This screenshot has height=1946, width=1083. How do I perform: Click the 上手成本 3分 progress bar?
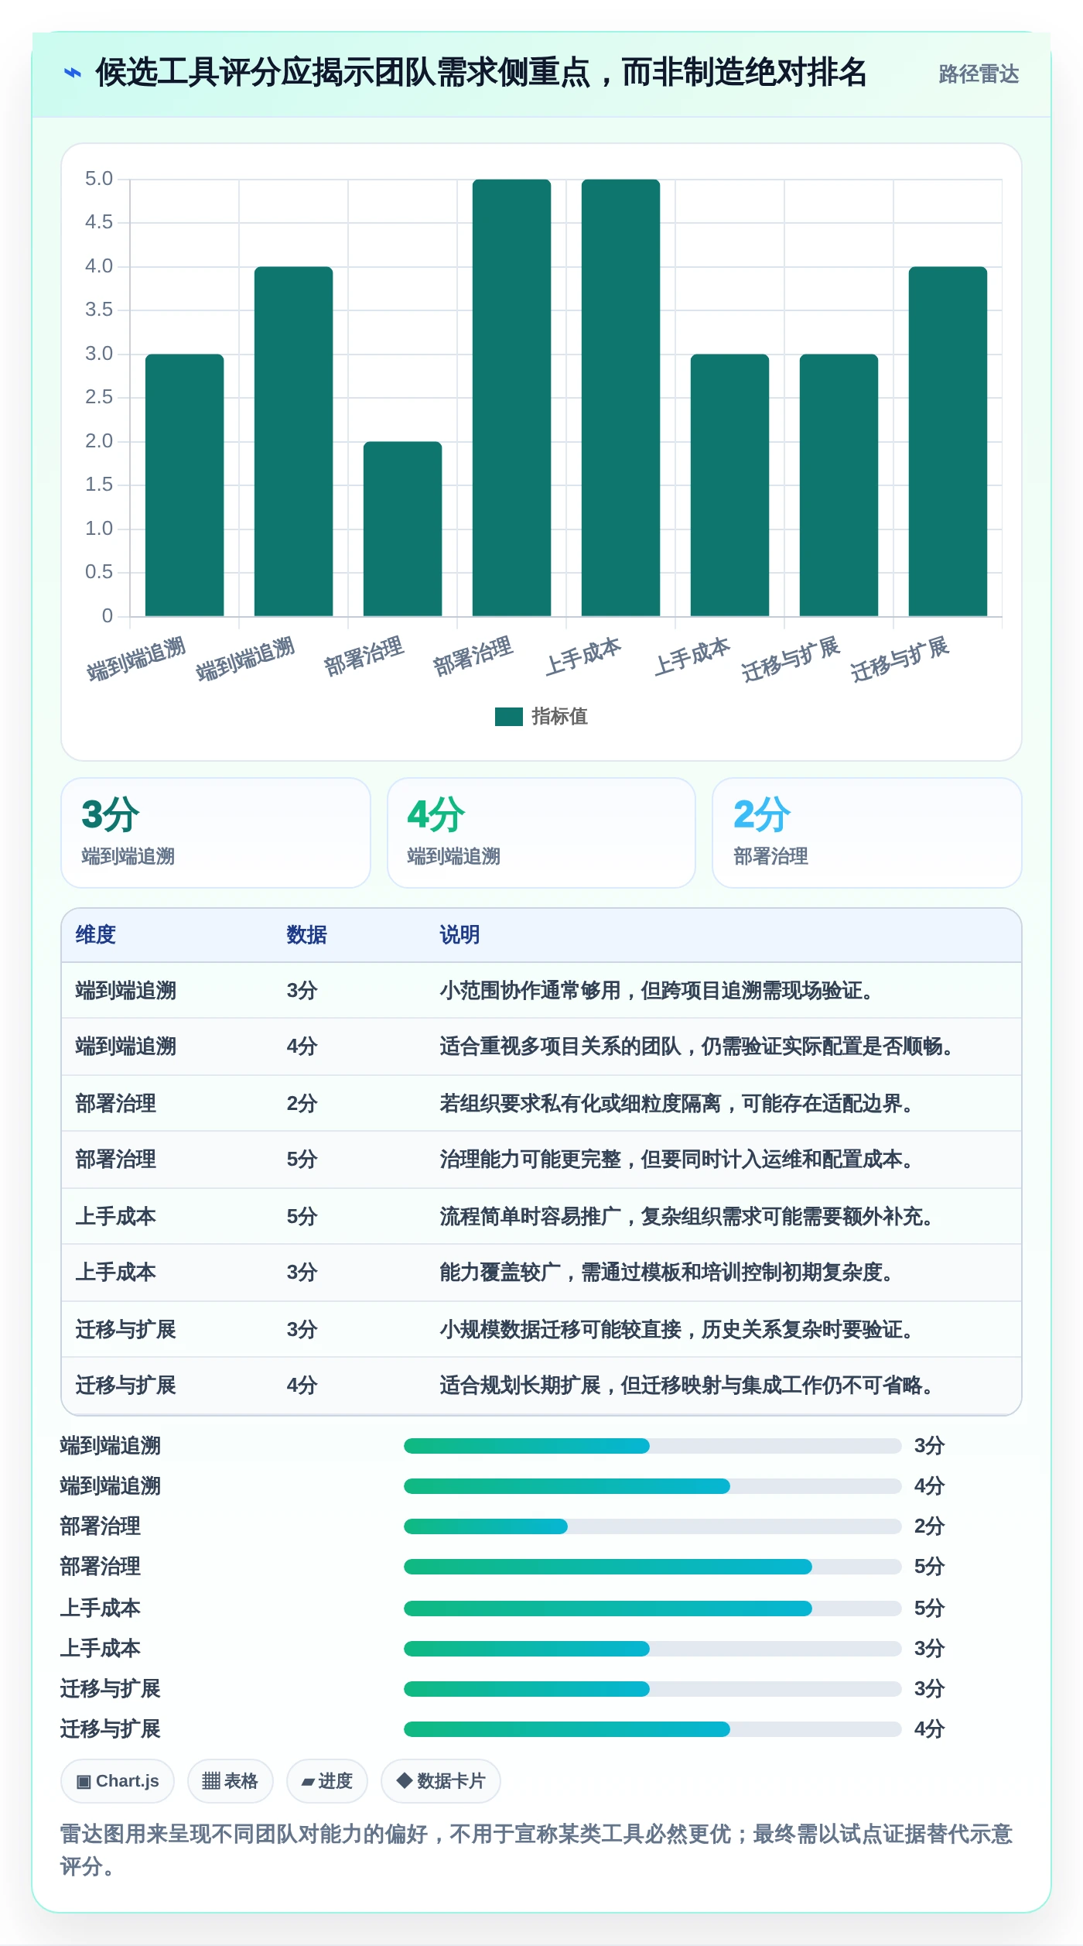tap(653, 1649)
